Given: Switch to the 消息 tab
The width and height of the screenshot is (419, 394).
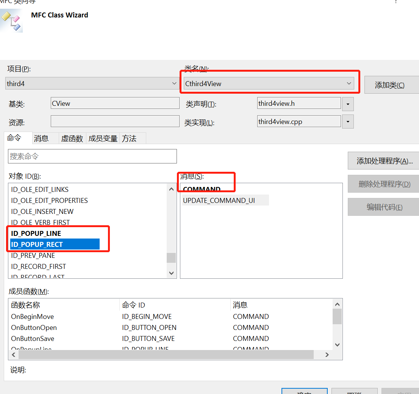Looking at the screenshot, I should click(x=41, y=138).
